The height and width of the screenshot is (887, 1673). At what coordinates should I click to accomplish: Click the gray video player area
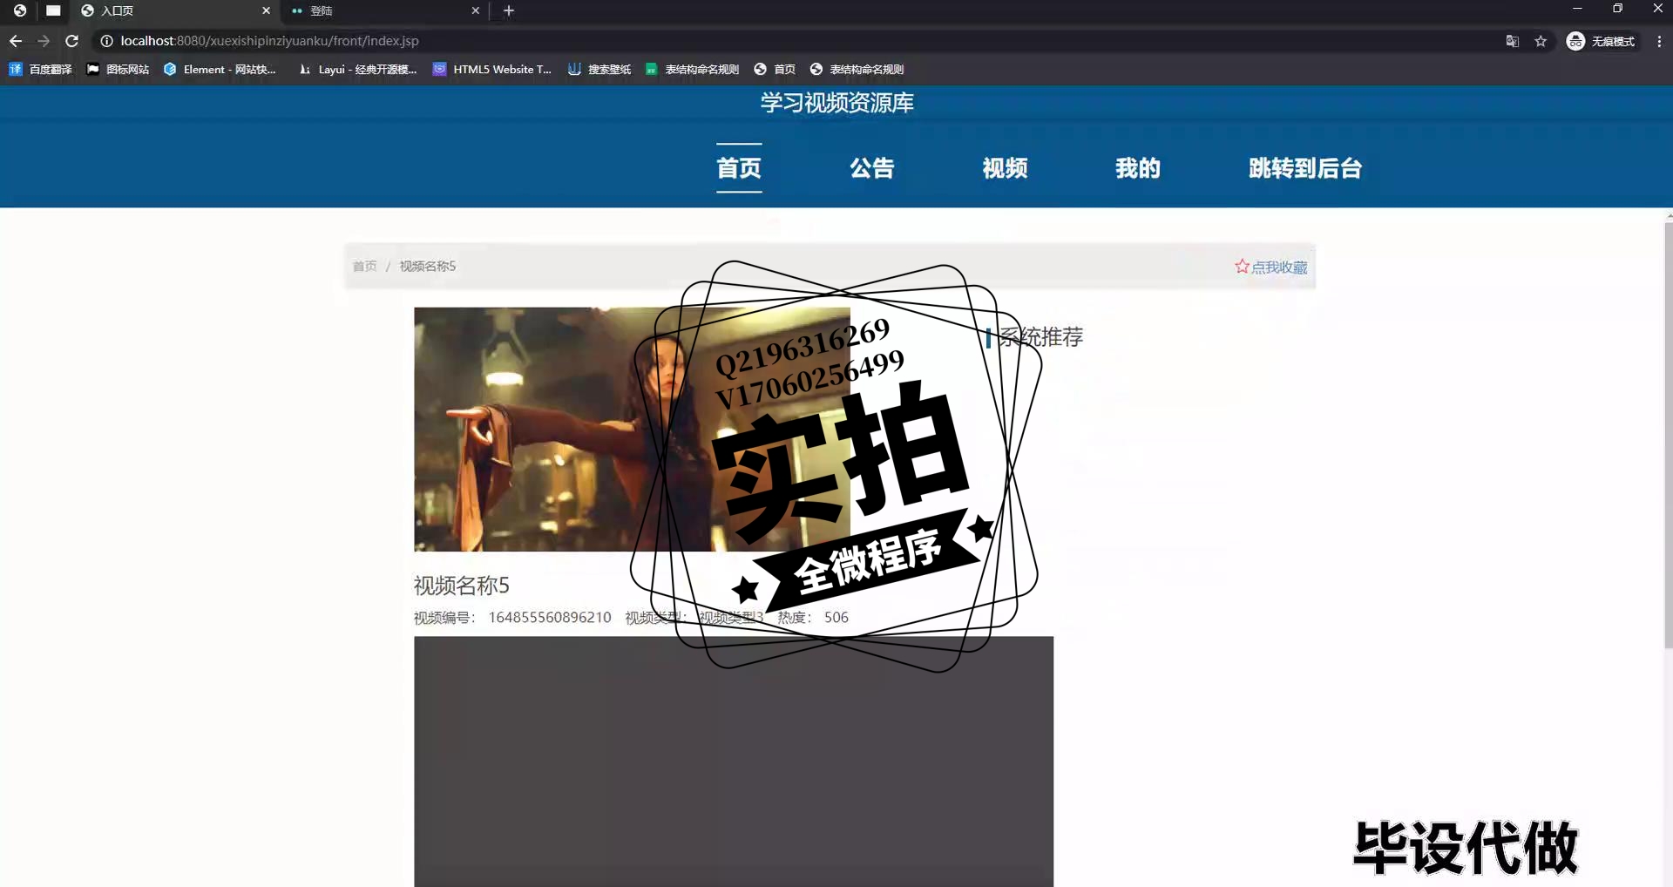tap(734, 762)
